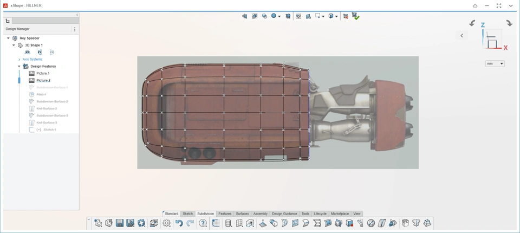Open Design Manager three-dot options menu
The width and height of the screenshot is (520, 233).
[75, 29]
